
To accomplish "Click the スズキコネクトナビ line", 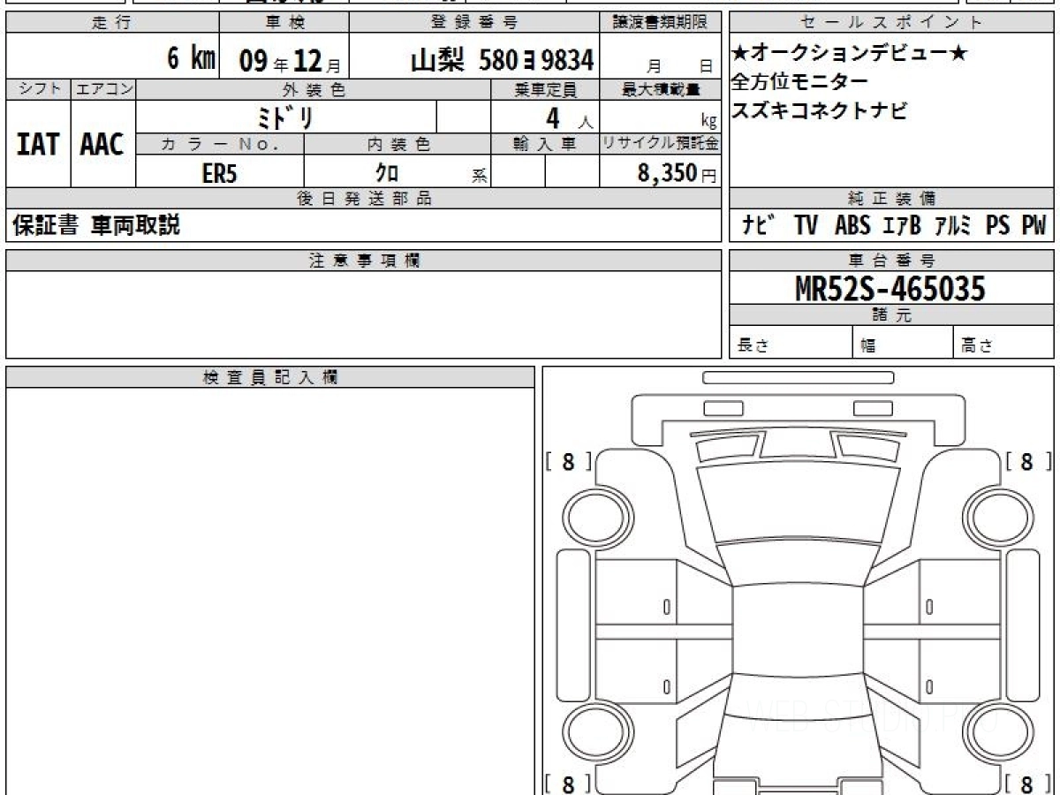I will [819, 111].
